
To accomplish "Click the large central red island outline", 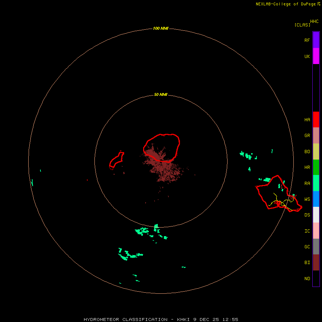I will 162,148.
